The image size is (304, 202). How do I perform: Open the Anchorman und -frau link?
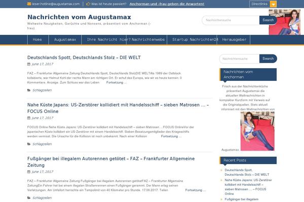tap(167, 4)
